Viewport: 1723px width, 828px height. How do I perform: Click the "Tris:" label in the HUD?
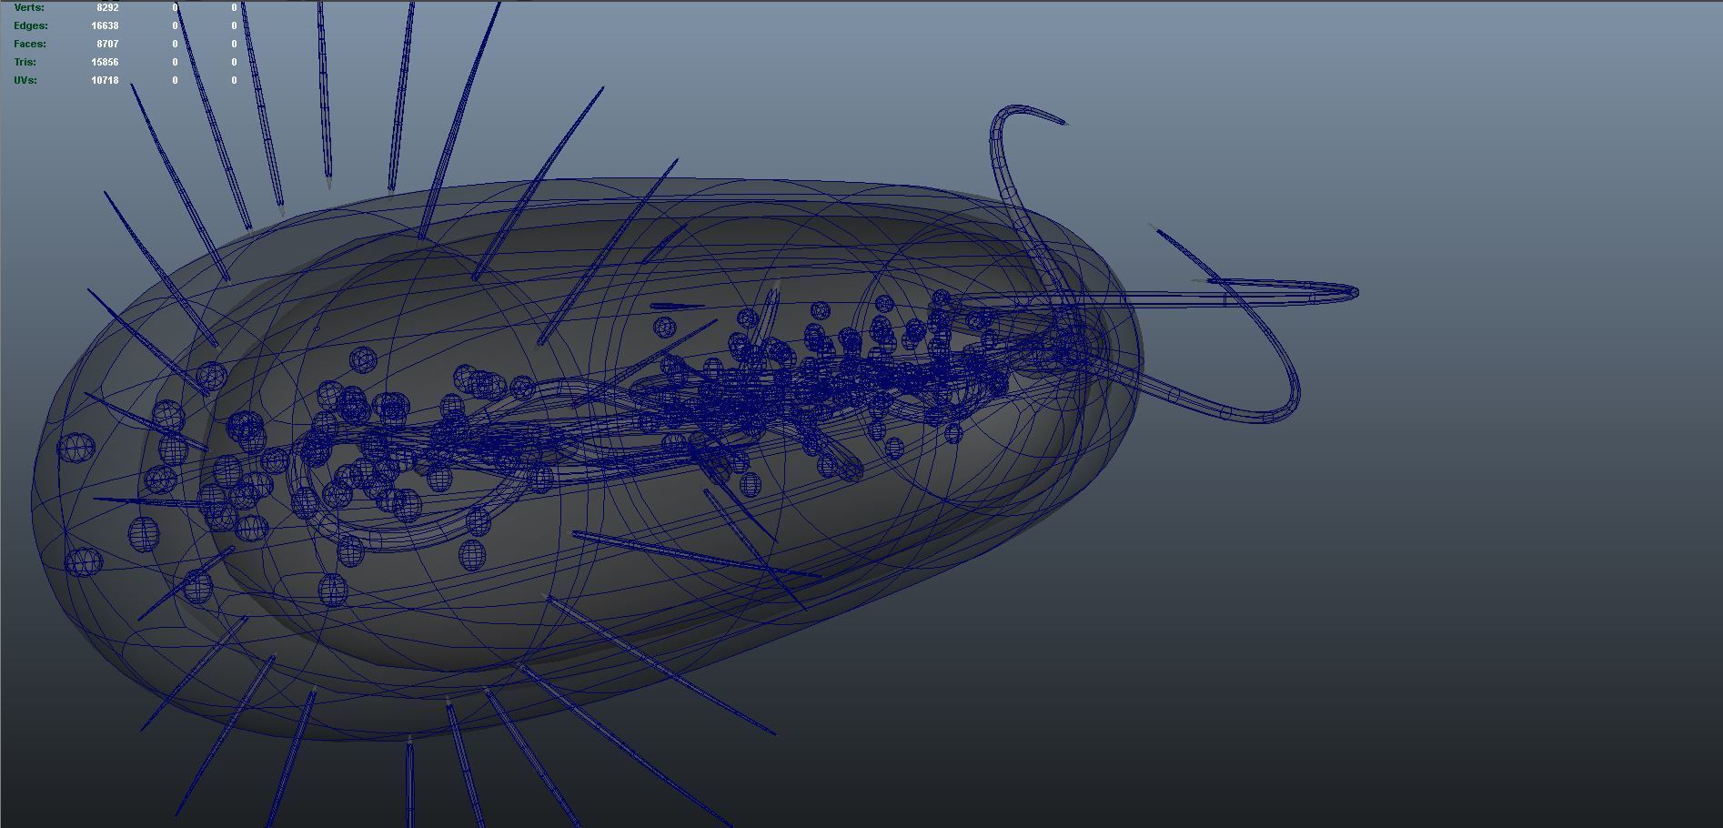coord(25,62)
